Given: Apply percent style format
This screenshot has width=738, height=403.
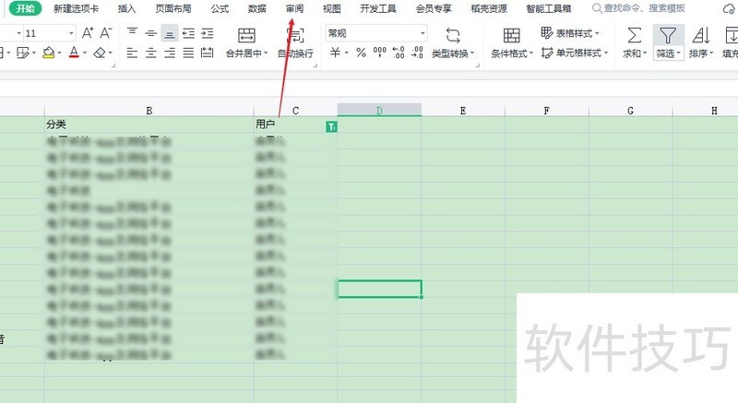Looking at the screenshot, I should [x=361, y=53].
